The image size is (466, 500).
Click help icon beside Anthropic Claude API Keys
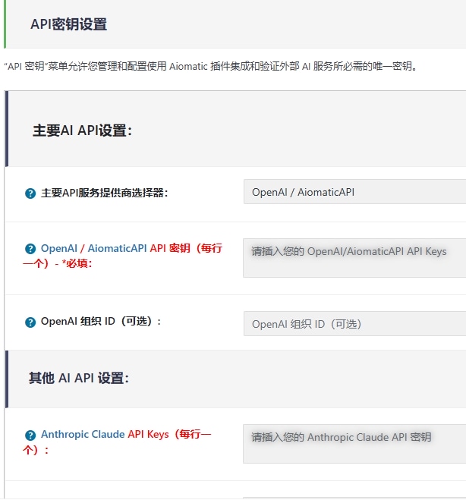pos(30,435)
